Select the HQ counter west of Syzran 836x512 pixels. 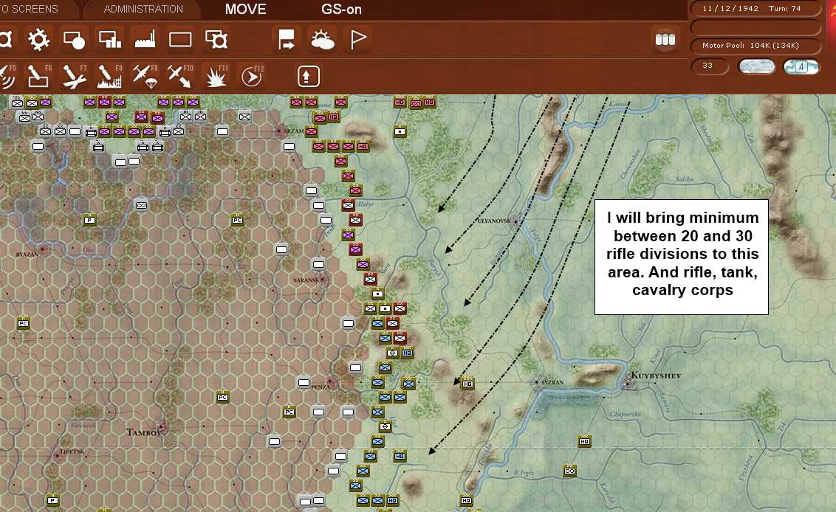coord(467,384)
